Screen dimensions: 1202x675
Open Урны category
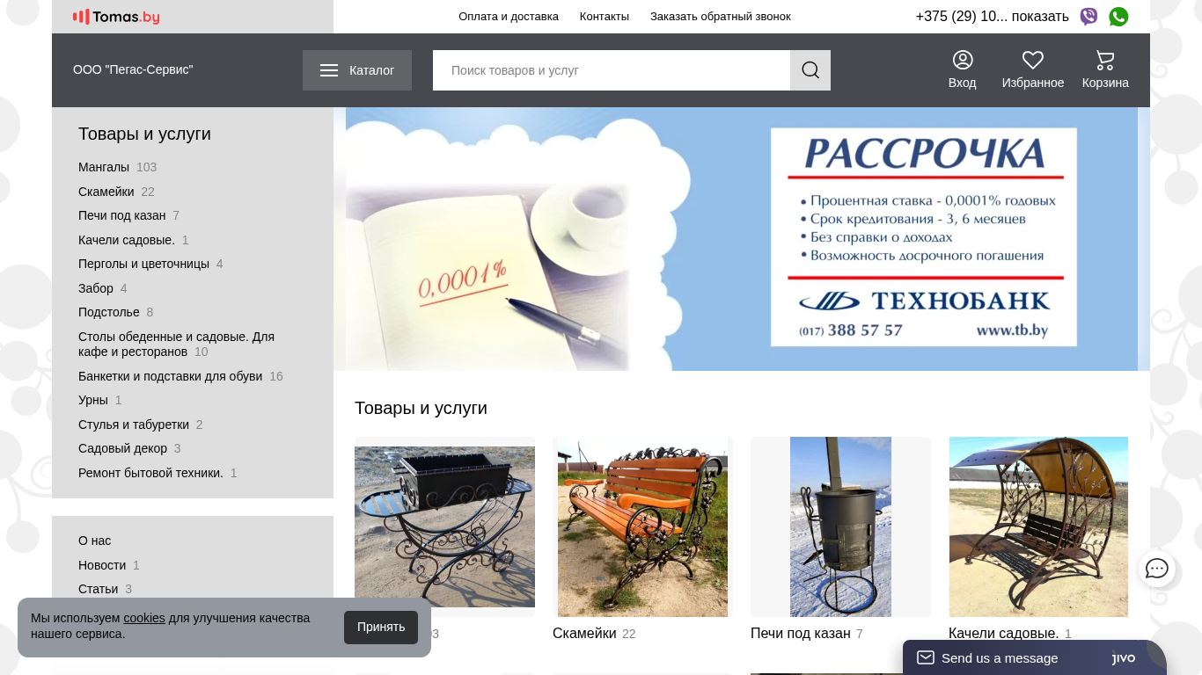(x=93, y=400)
